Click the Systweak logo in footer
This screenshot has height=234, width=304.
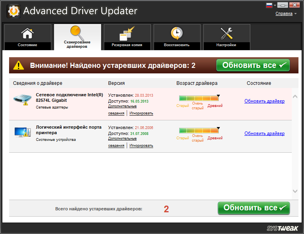tap(282, 228)
